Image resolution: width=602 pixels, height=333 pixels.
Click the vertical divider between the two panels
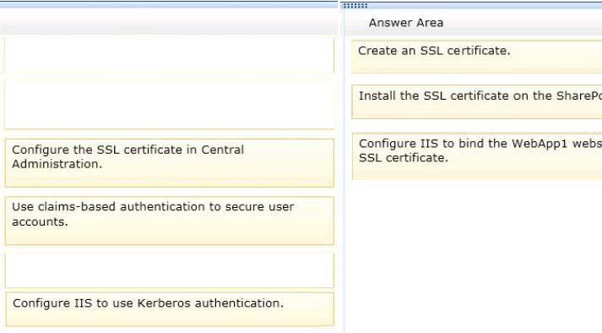[x=341, y=169]
